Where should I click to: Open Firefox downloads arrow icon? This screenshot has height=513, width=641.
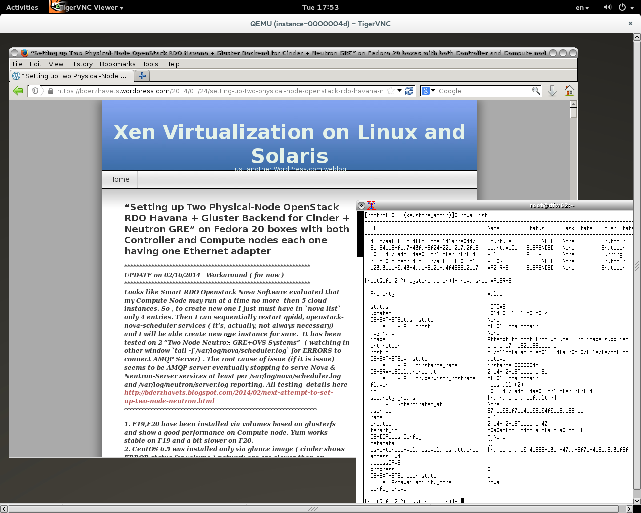552,91
